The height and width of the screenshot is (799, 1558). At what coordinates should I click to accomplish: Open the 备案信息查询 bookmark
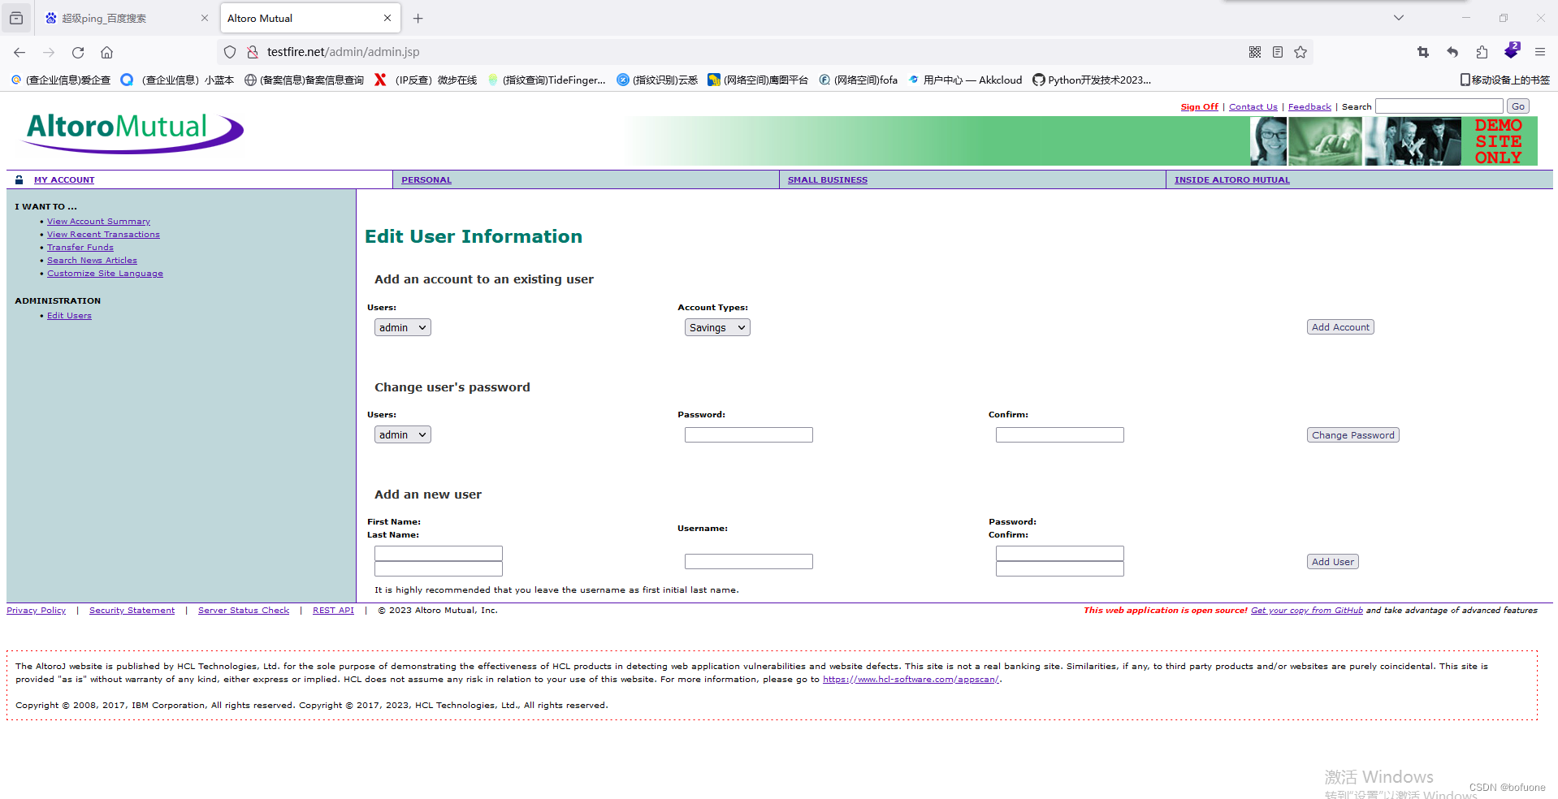[x=305, y=80]
